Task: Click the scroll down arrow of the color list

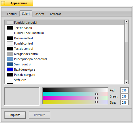Action: click(x=126, y=82)
